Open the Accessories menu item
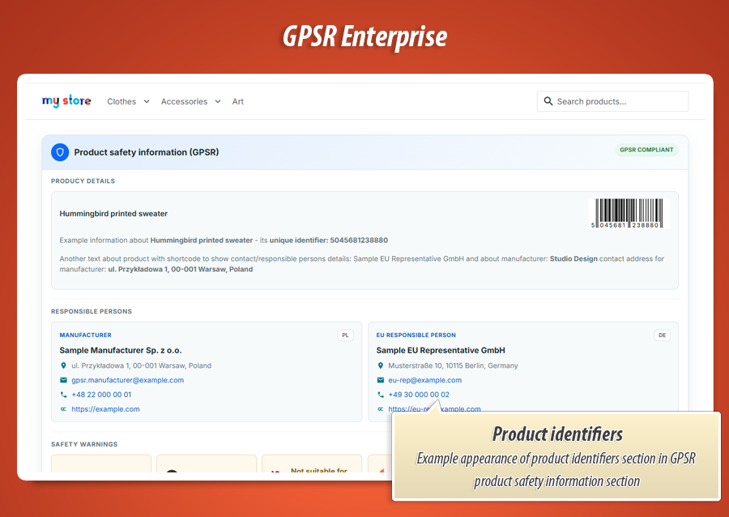Viewport: 729px width, 517px height. 184,101
